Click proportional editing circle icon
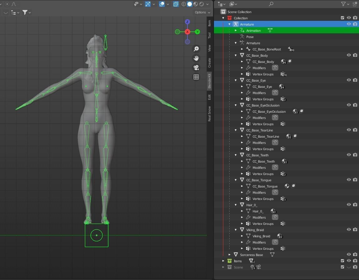The height and width of the screenshot is (280, 359). pos(7,4)
